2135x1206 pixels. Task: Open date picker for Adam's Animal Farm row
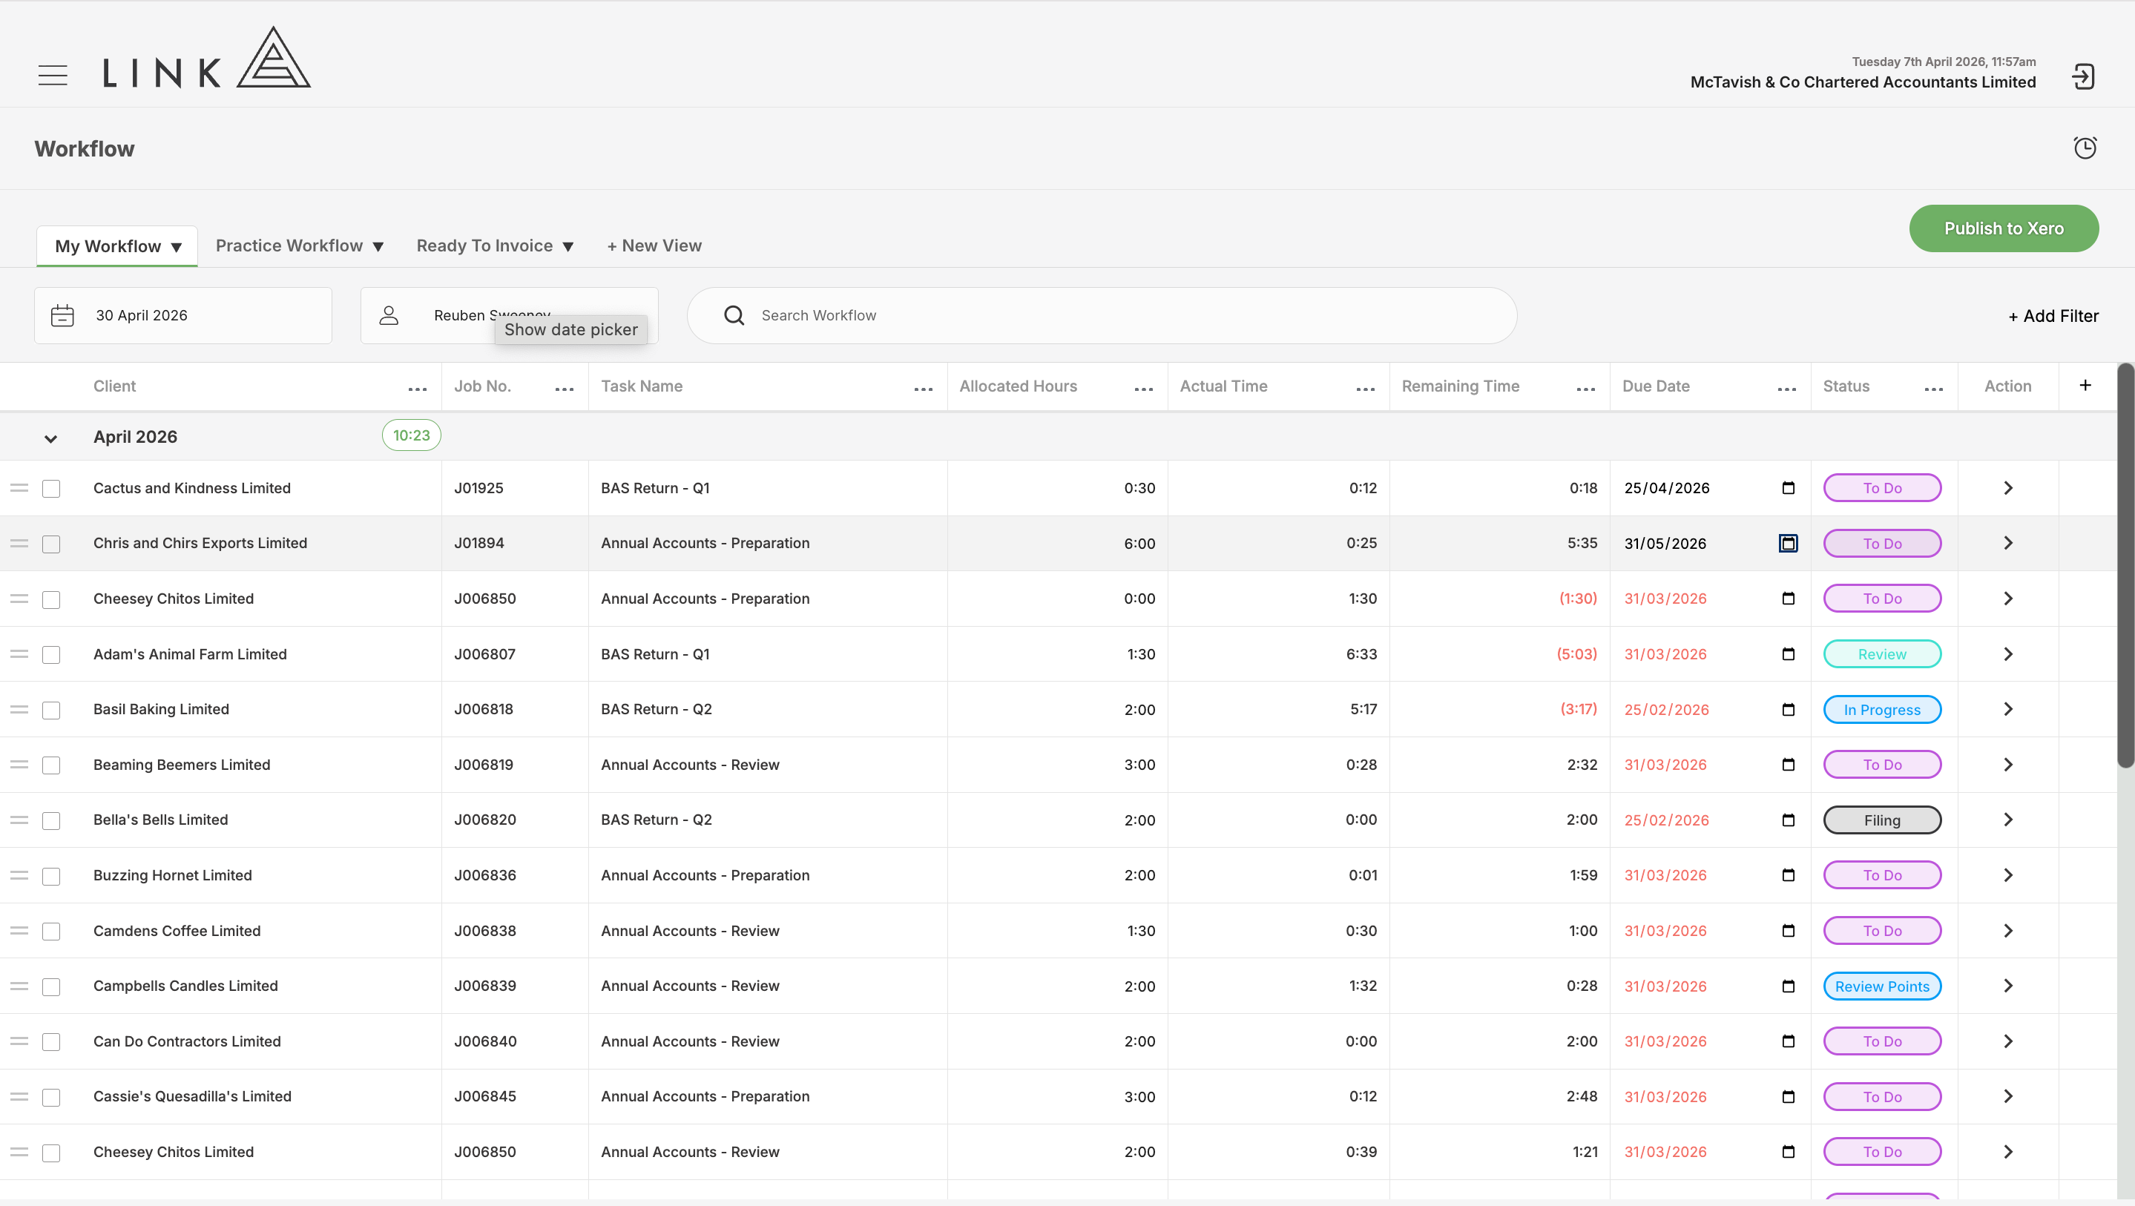point(1789,654)
